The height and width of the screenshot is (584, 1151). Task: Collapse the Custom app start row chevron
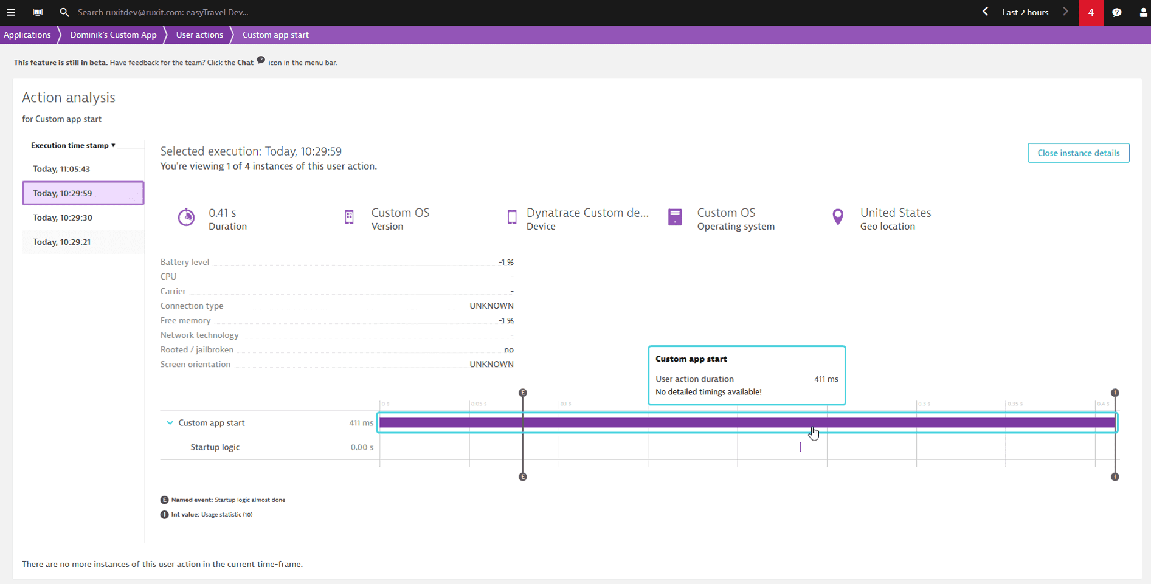(170, 422)
